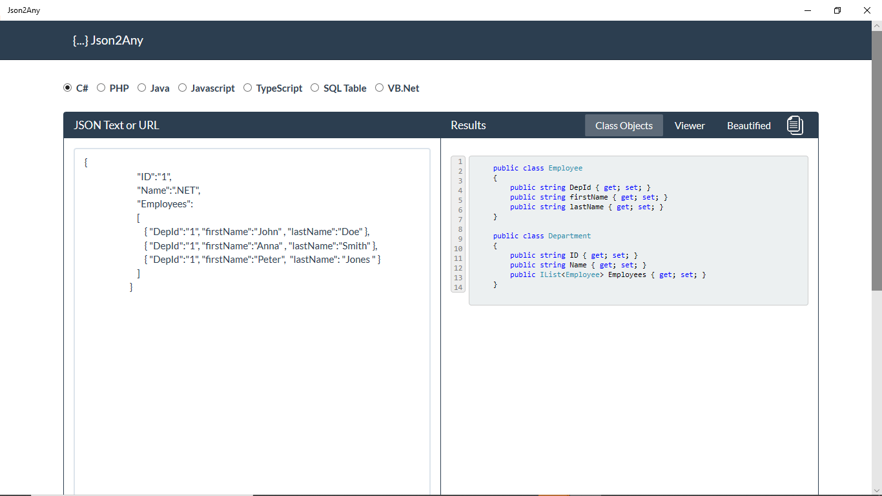Re-select the C# output option

tap(67, 87)
